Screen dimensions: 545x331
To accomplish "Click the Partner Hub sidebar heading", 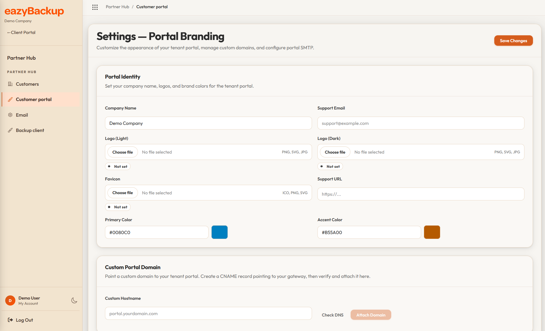I will pyautogui.click(x=21, y=58).
